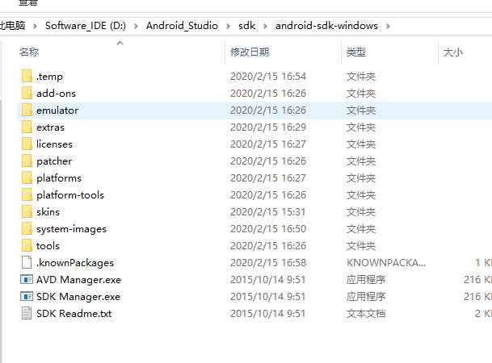Viewport: 492px width, 363px height.
Task: Sort by the 修改日期 column header
Action: (250, 52)
